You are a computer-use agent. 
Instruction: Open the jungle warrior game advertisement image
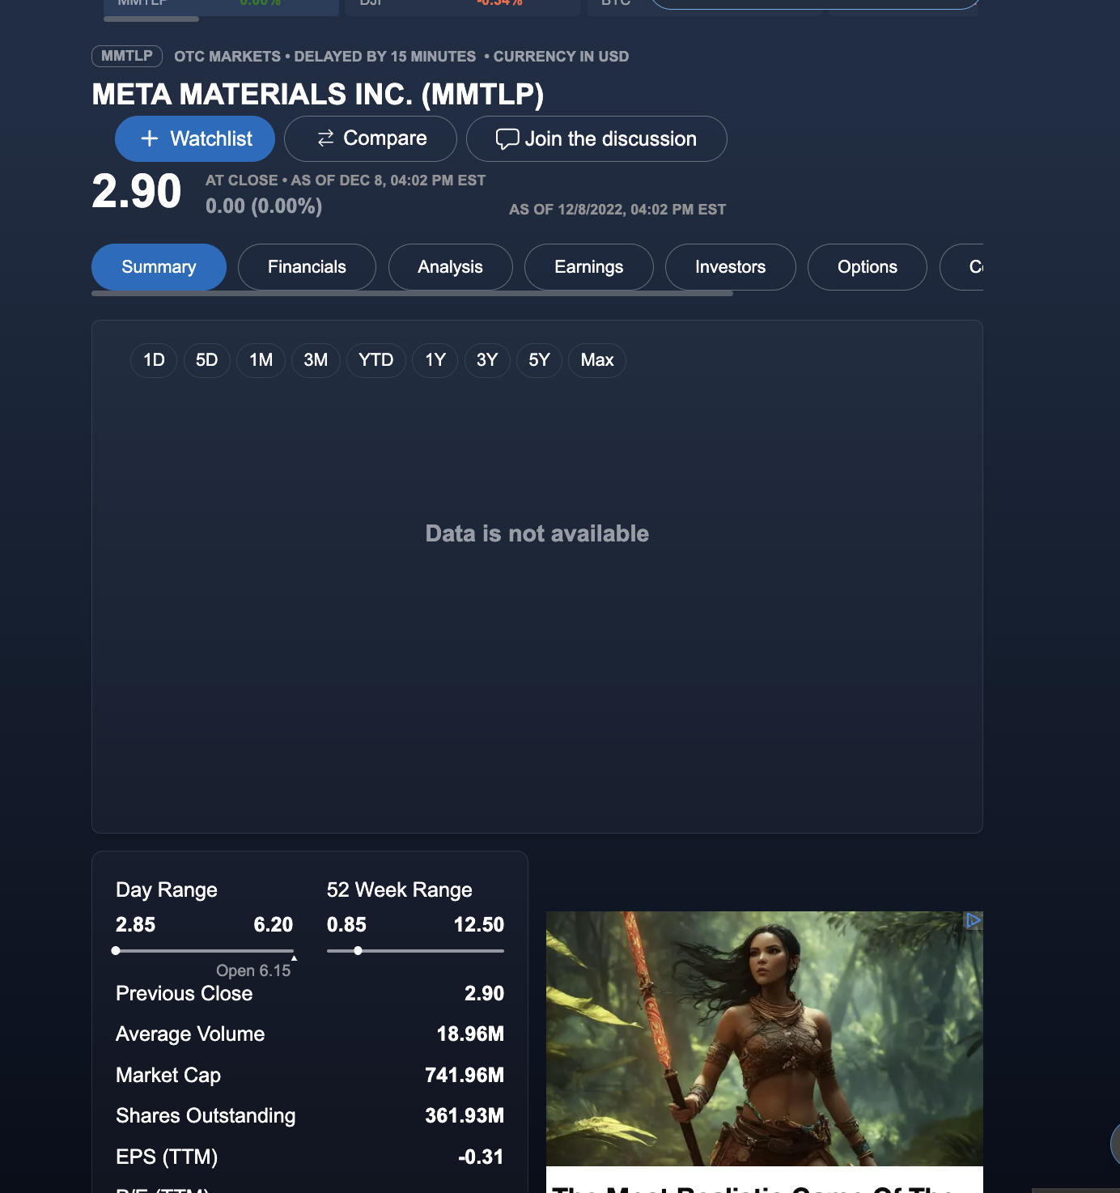pyautogui.click(x=765, y=1038)
